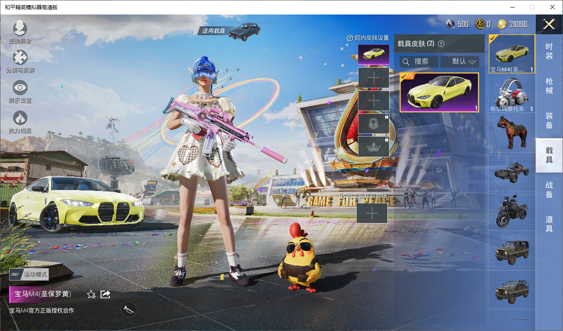
Task: Select the buggy in the vehicle list
Action: click(x=512, y=172)
